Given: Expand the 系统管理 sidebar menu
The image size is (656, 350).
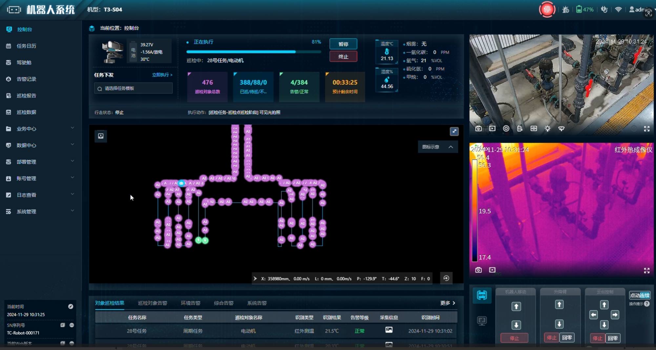Looking at the screenshot, I should pos(40,212).
